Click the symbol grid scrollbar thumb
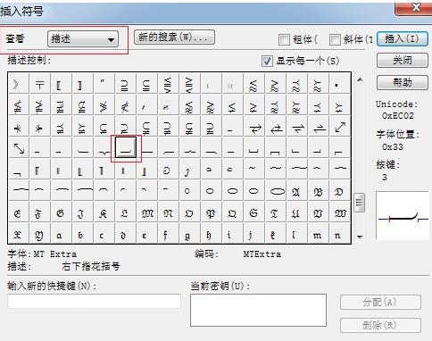Image resolution: width=432 pixels, height=341 pixels. (359, 203)
